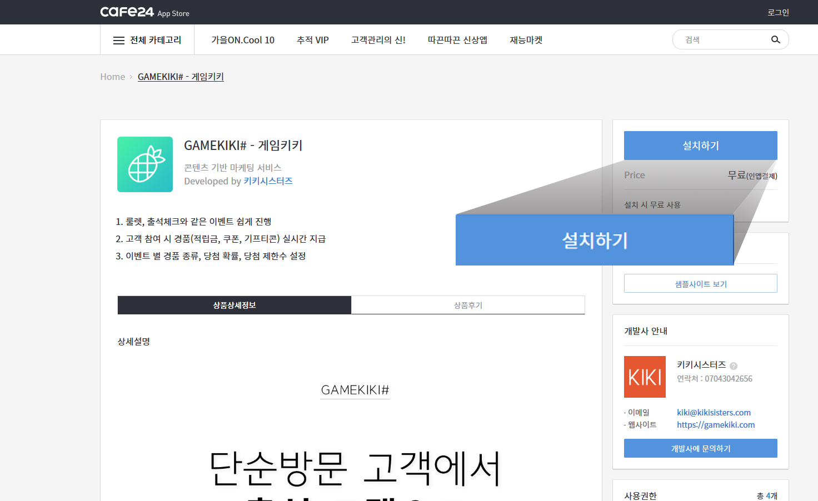
Task: Click inside the 검색 search input field
Action: (722, 39)
